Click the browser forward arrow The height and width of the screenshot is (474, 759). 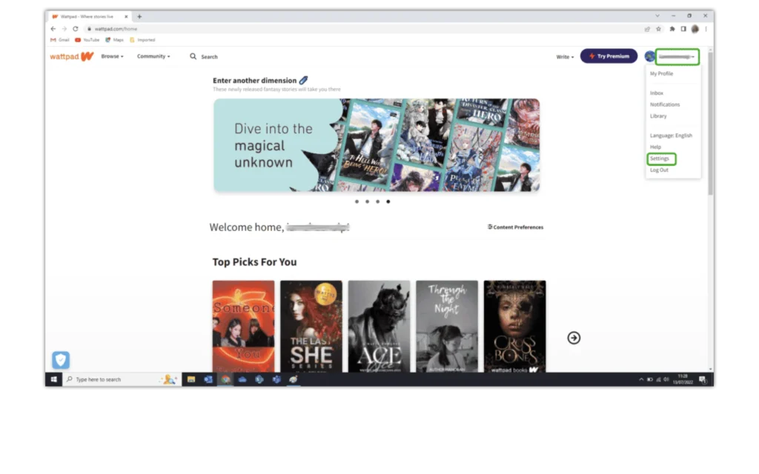64,29
